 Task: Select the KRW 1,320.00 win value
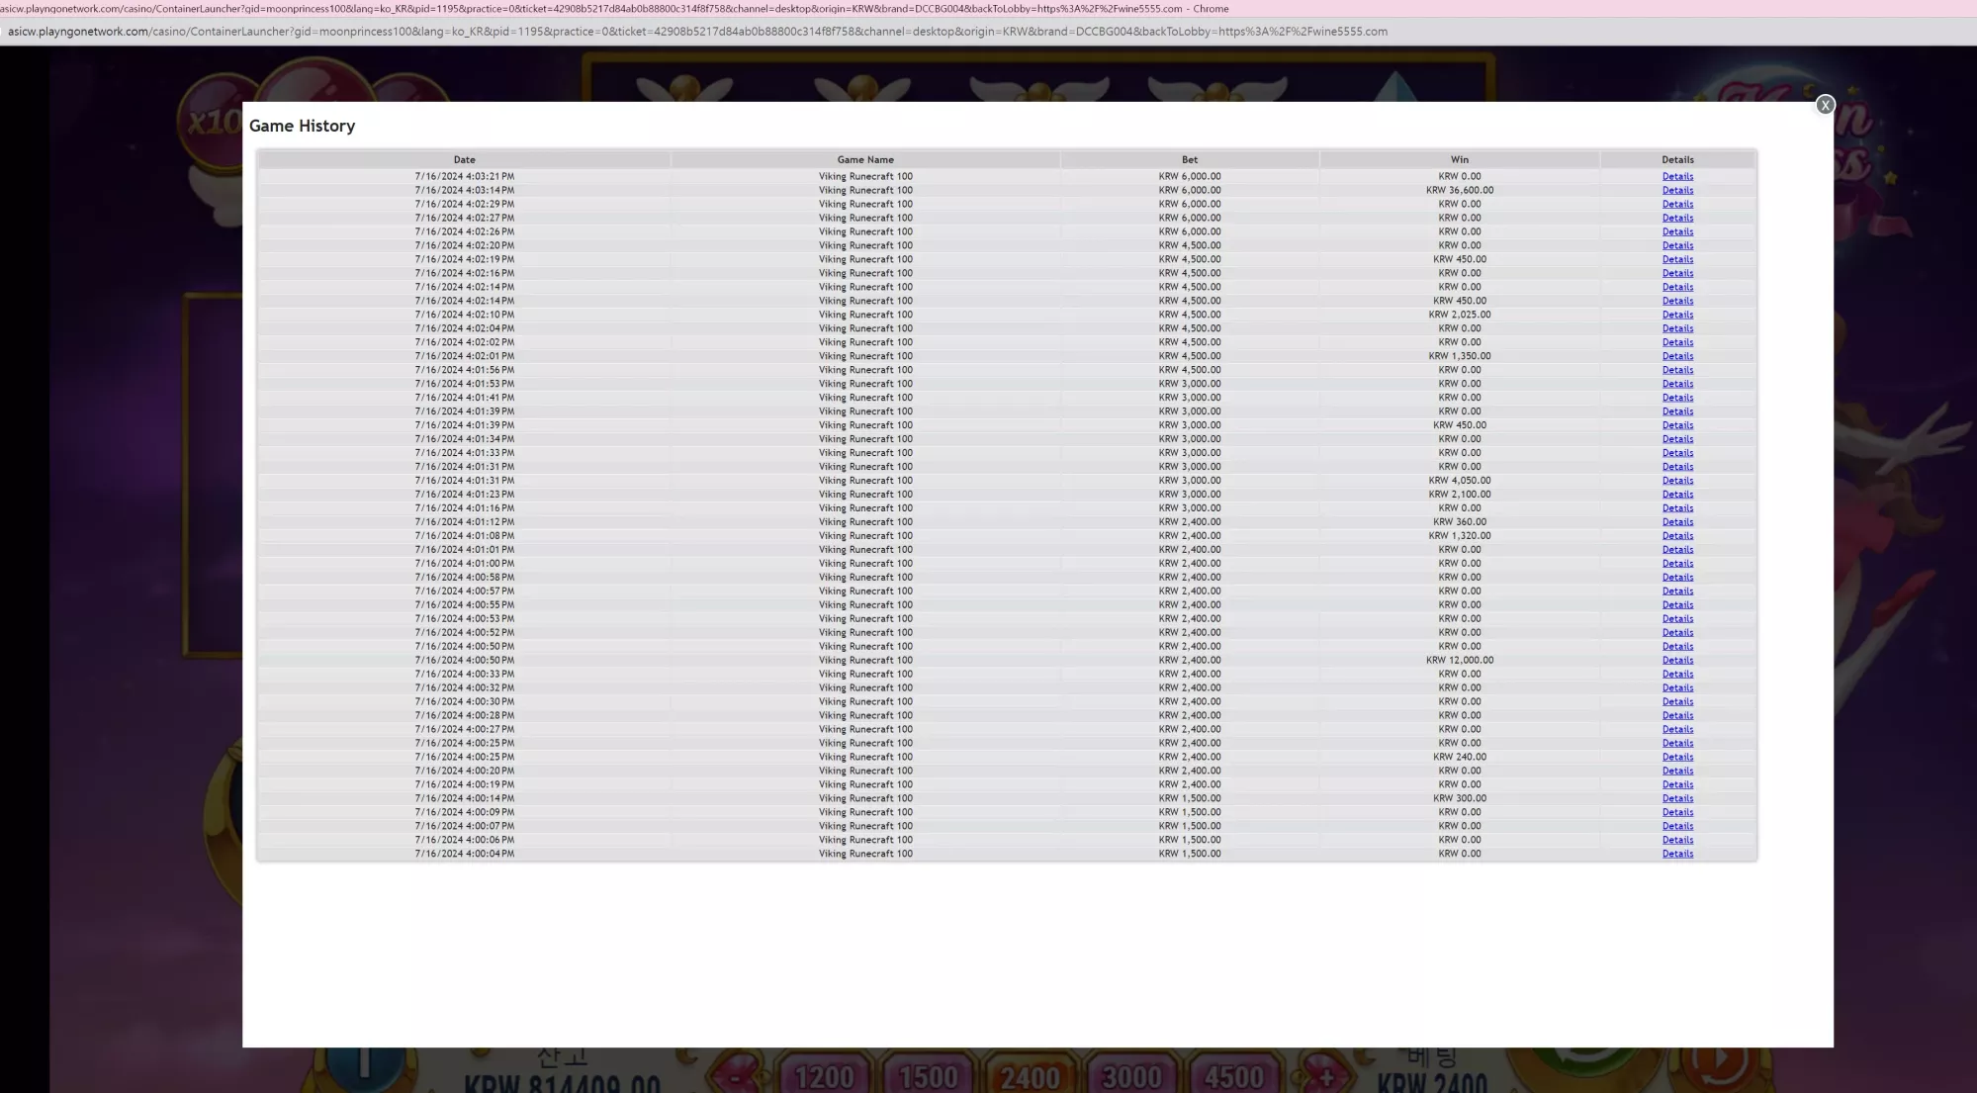click(x=1460, y=536)
